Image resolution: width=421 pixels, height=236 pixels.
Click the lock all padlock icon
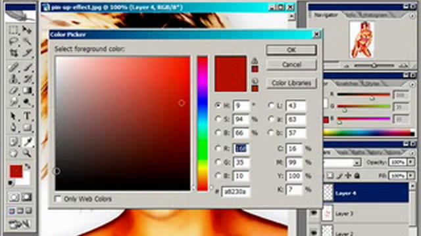(x=357, y=176)
